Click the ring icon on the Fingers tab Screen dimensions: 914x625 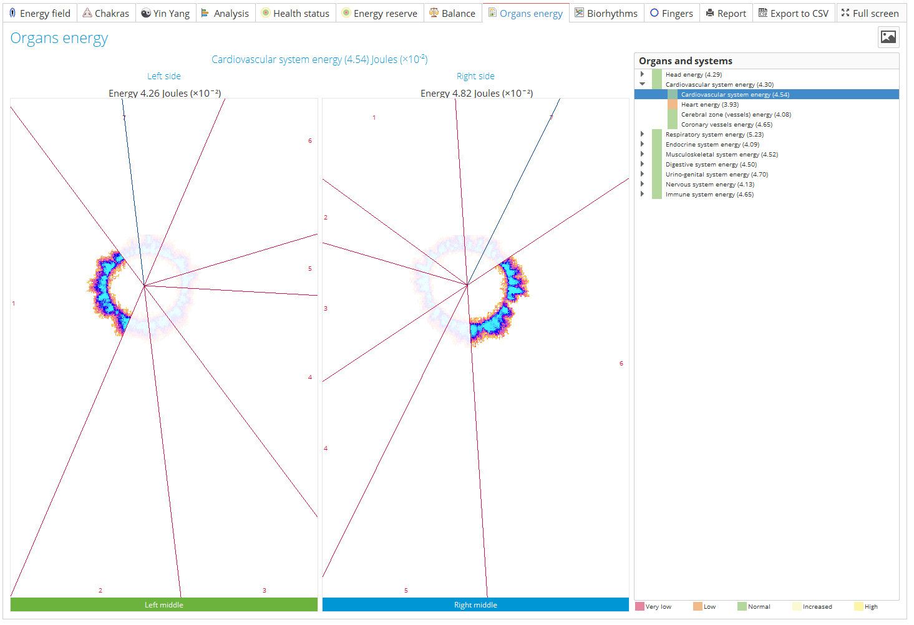pos(654,12)
